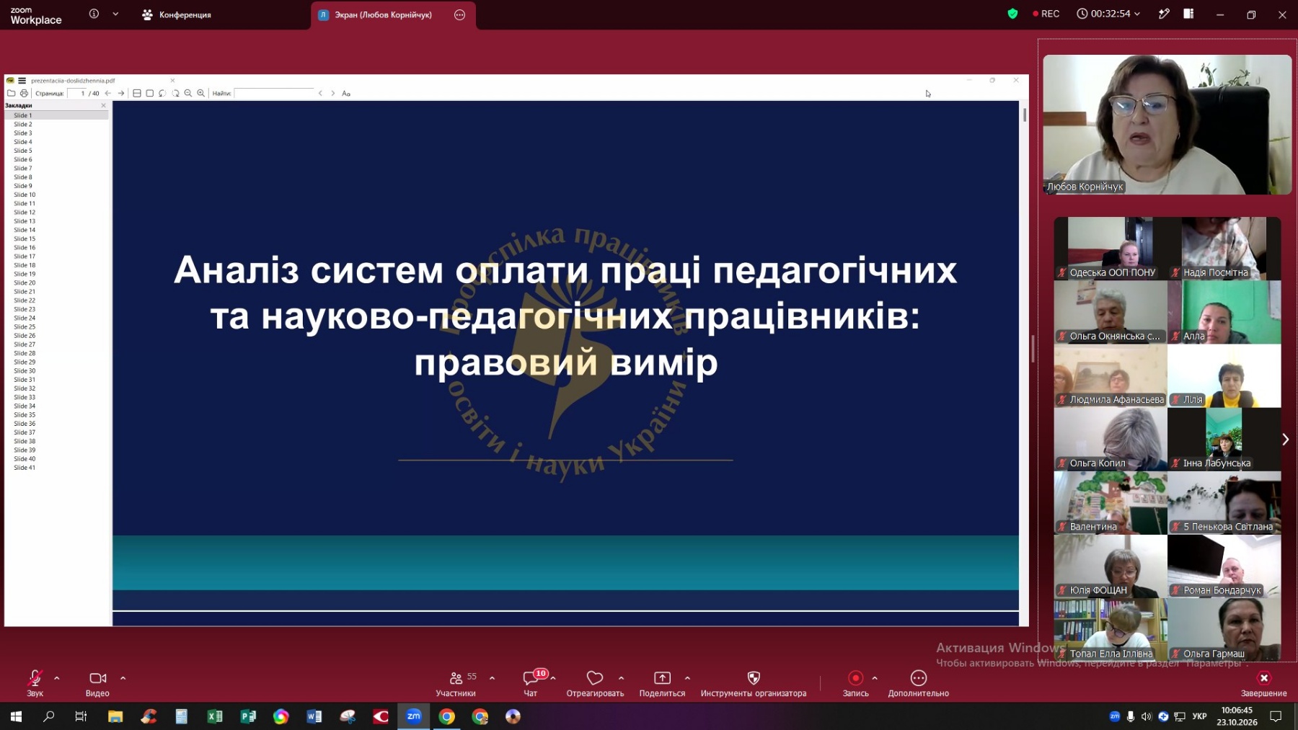1298x730 pixels.
Task: Zoom in on the PDF page
Action: (201, 93)
